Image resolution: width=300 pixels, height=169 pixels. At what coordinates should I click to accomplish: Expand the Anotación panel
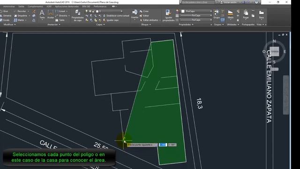point(54,24)
